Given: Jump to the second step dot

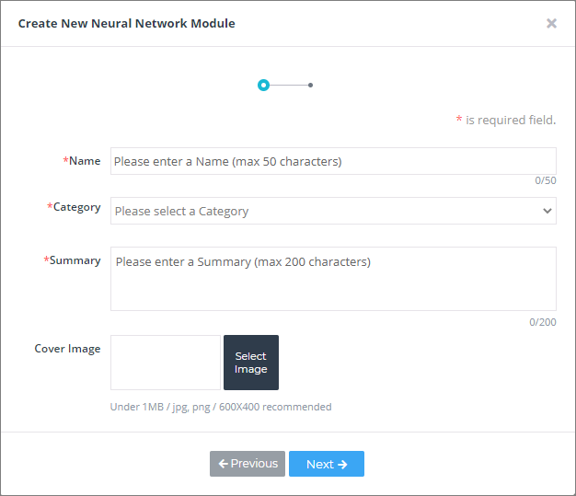Looking at the screenshot, I should (x=310, y=86).
